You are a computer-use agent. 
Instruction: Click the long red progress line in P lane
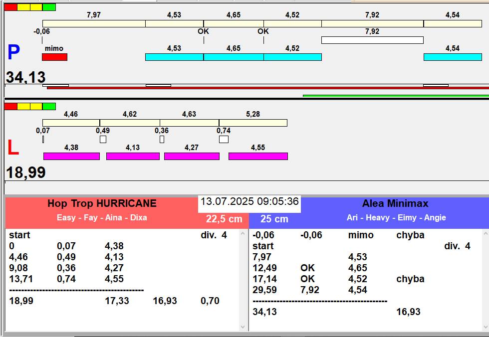pyautogui.click(x=268, y=88)
